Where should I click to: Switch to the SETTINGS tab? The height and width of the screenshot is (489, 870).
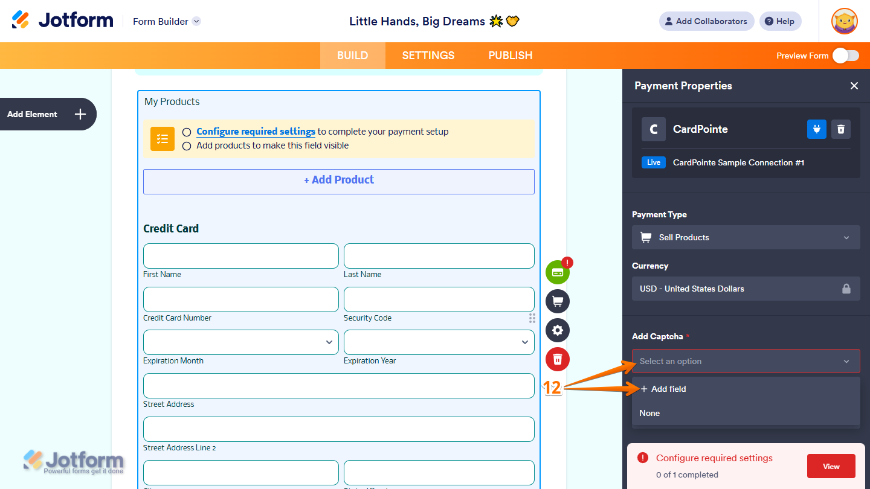coord(428,56)
